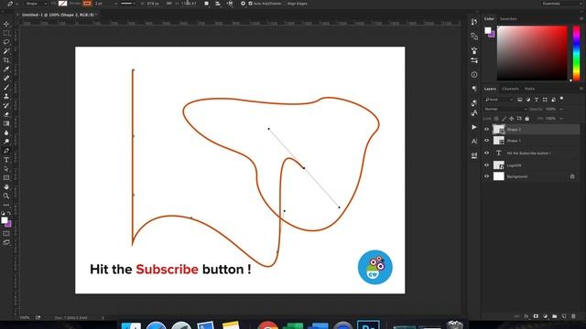
Task: Select the Hand tool
Action: [6, 186]
